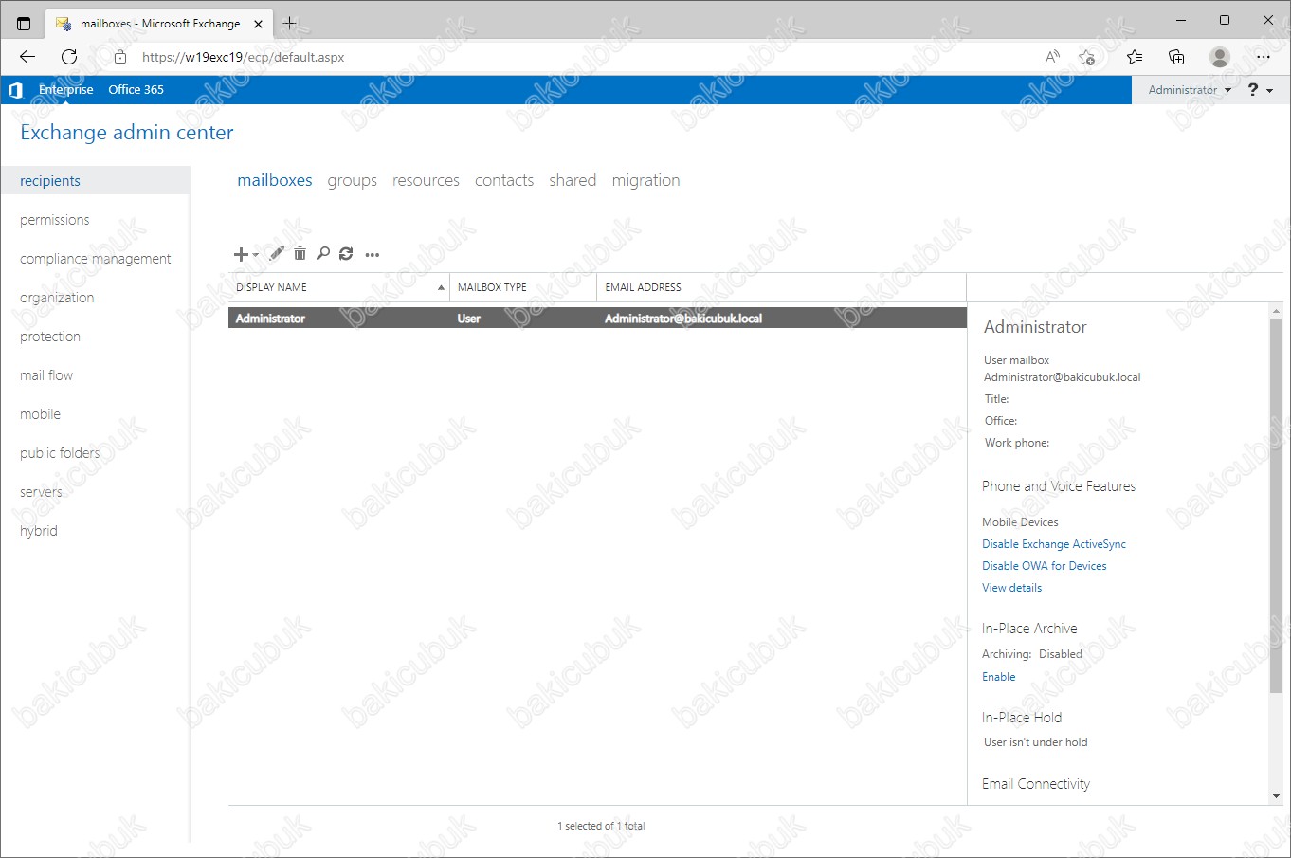Click the Edit pencil icon
This screenshot has height=858, width=1291.
coord(277,253)
